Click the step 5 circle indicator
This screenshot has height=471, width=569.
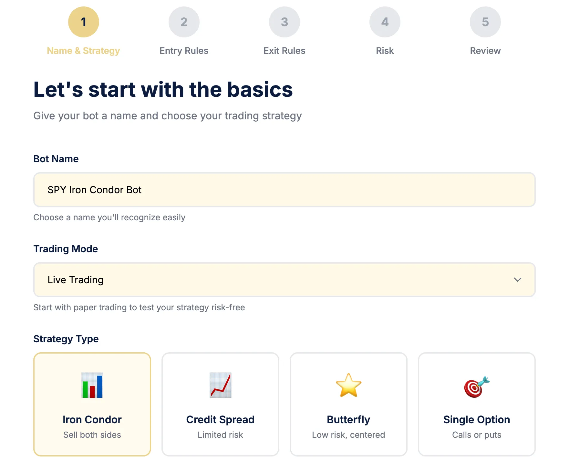click(485, 22)
